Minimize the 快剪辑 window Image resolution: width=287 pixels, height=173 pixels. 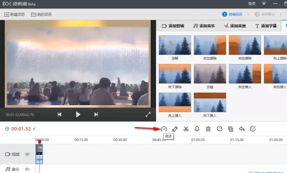275,4
